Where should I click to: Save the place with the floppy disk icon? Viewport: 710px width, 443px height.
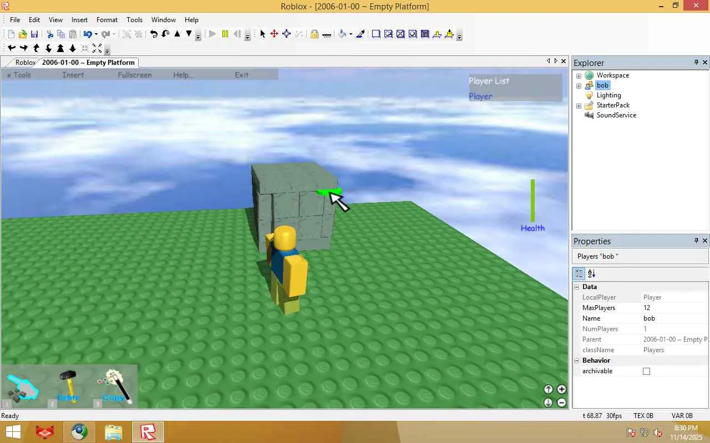tap(34, 34)
